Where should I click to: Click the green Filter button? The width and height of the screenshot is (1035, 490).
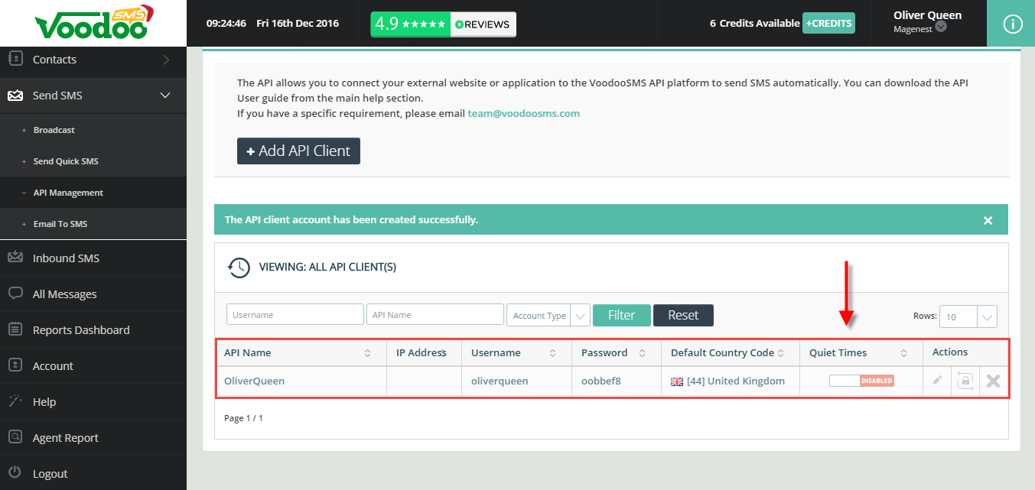[x=621, y=315]
